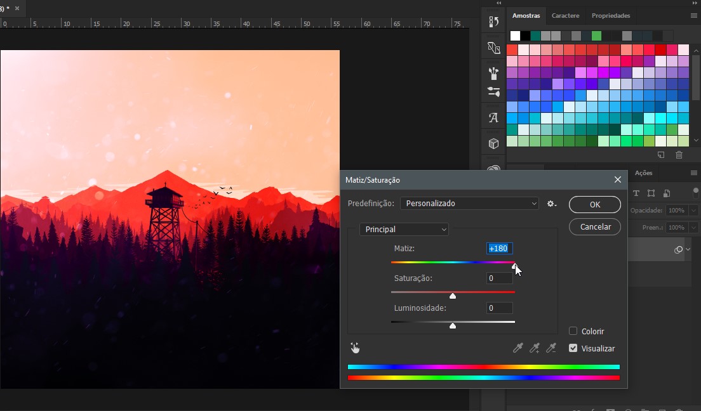Select the plain eyedropper in Matiz/Saturação
Screen dimensions: 701x411
pos(517,348)
